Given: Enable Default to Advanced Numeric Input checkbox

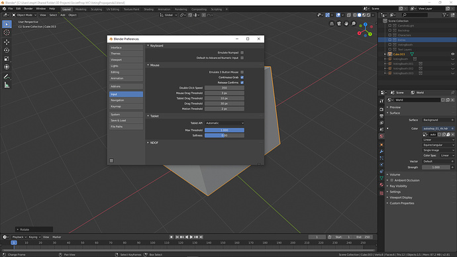Looking at the screenshot, I should (x=242, y=58).
